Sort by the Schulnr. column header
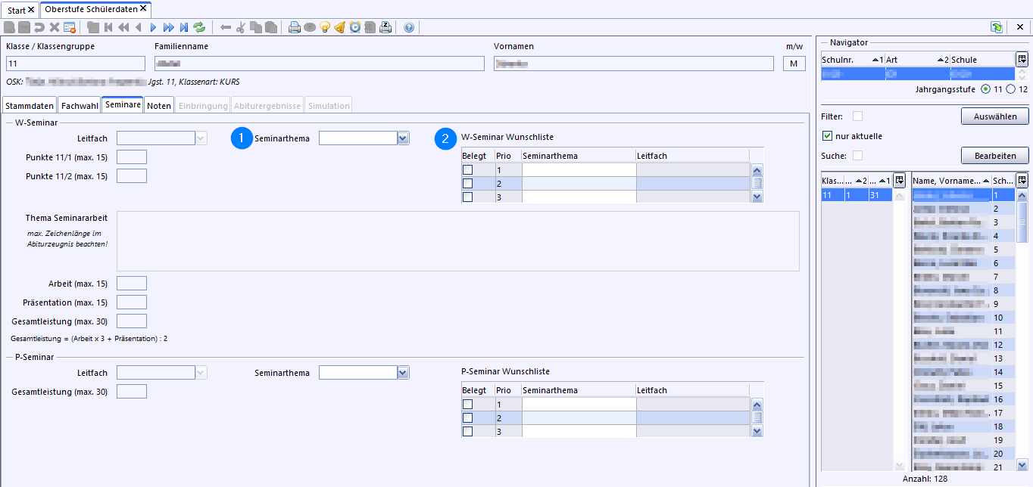1033x487 pixels. (x=853, y=60)
